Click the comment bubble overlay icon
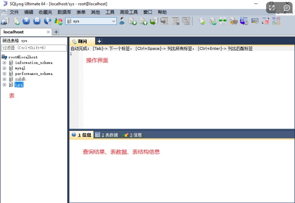The height and width of the screenshot is (203, 295). [x=286, y=8]
